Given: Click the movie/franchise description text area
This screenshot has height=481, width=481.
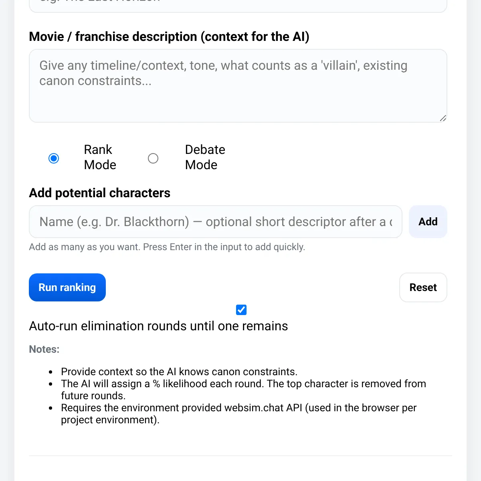Looking at the screenshot, I should 238,86.
